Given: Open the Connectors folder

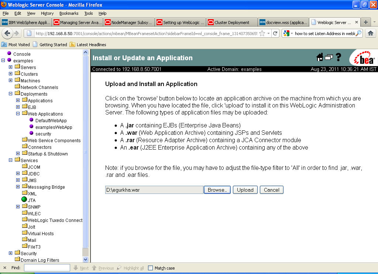Looking at the screenshot, I should 39,147.
